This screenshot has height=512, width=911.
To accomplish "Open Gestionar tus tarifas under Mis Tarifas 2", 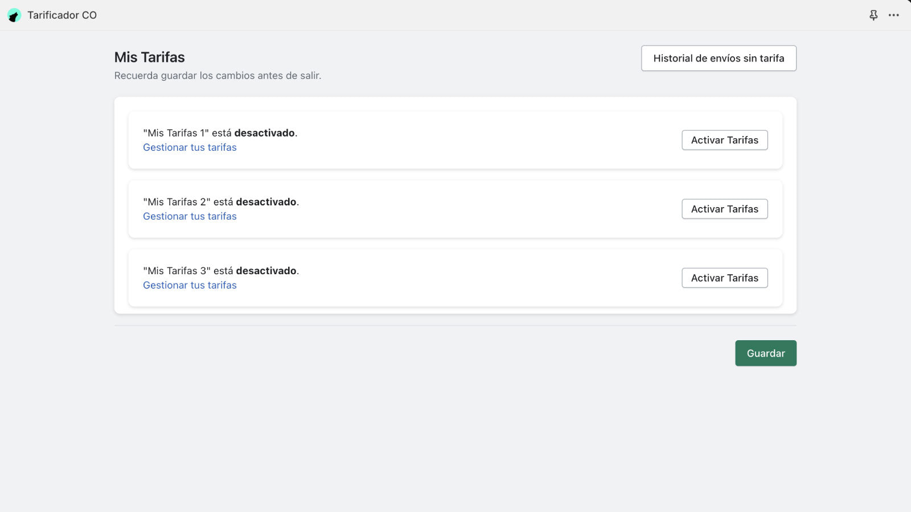I will click(190, 216).
